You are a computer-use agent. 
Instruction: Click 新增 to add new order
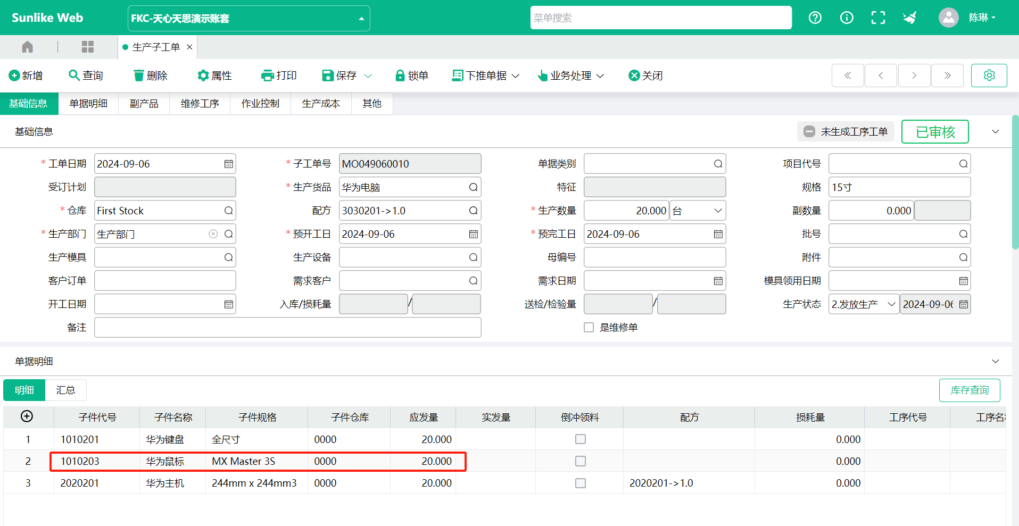pos(26,76)
